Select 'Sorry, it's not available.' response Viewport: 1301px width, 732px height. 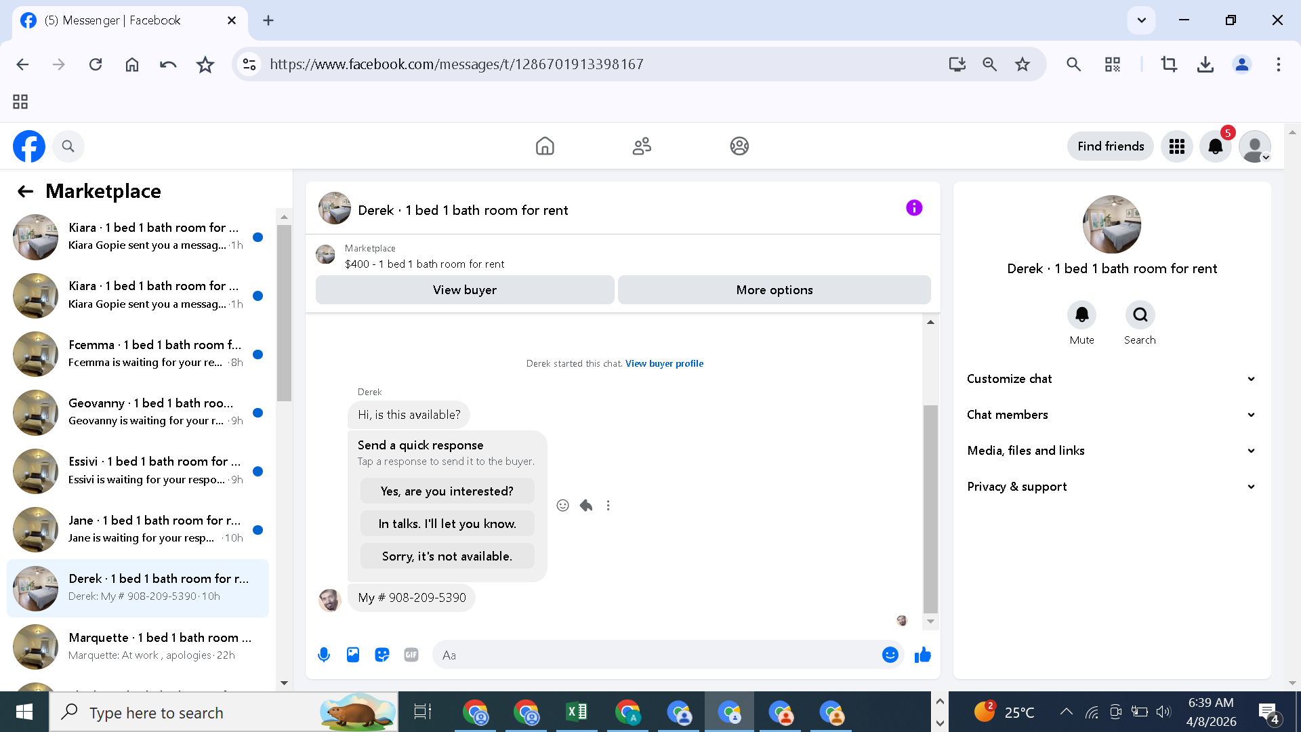point(447,556)
